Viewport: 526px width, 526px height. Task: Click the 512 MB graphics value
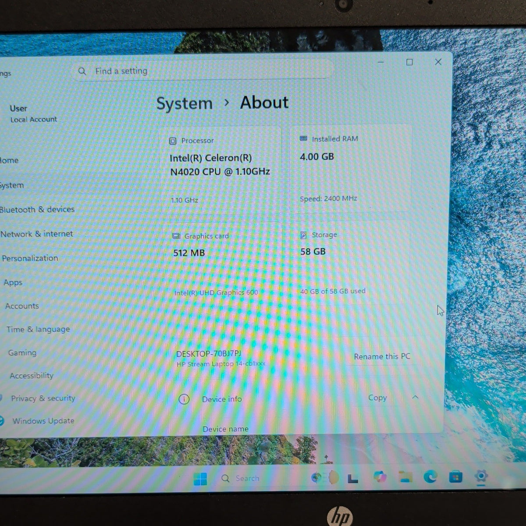click(x=189, y=253)
